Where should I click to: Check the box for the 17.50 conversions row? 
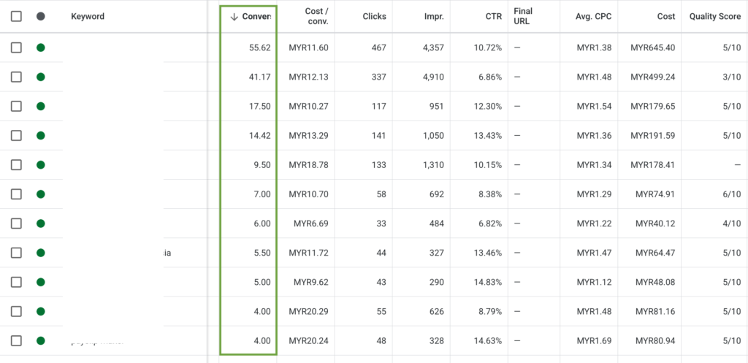tap(16, 106)
